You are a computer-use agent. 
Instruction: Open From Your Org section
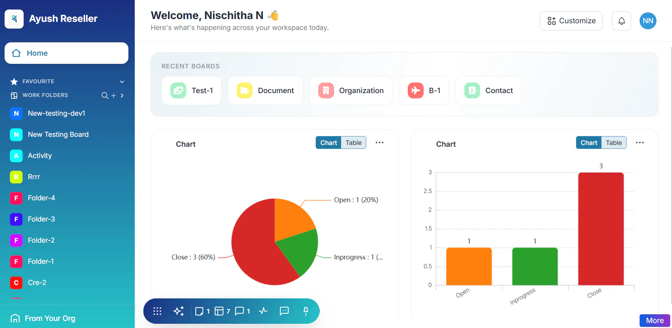click(67, 318)
